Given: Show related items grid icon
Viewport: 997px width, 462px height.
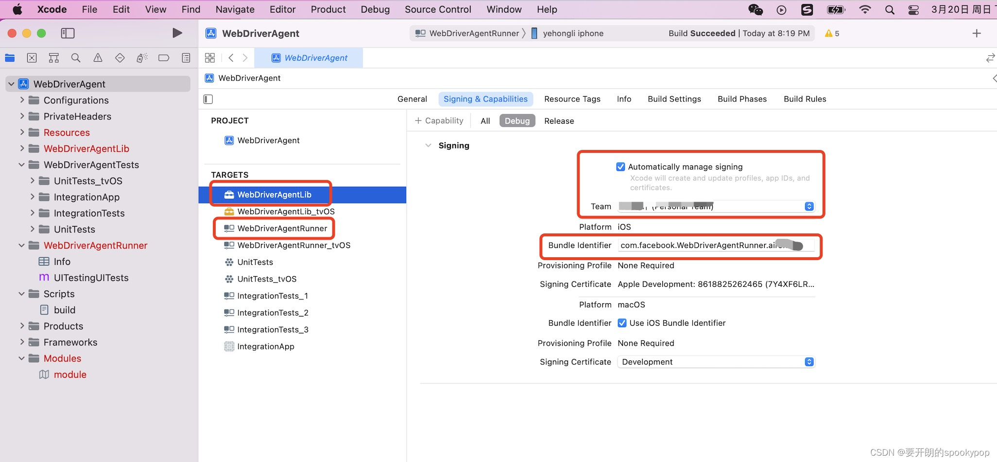Looking at the screenshot, I should coord(210,58).
